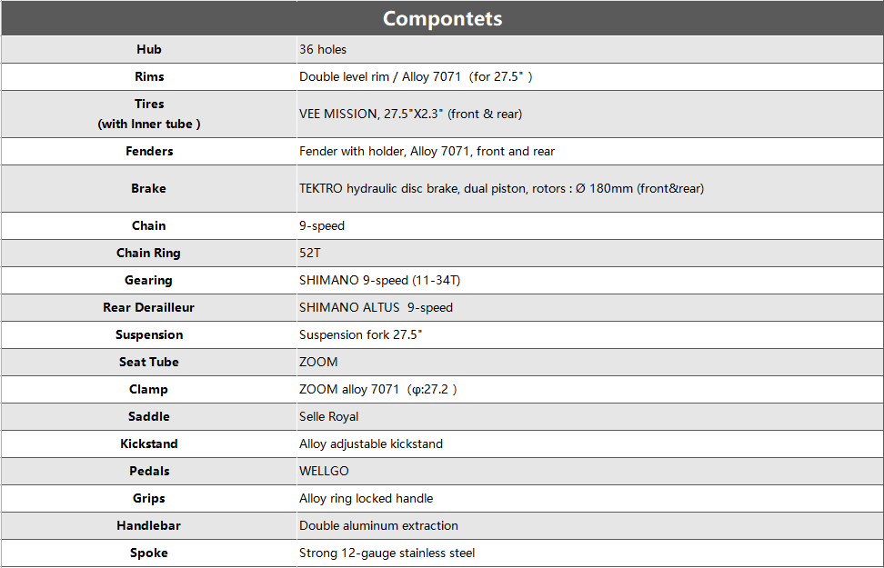The width and height of the screenshot is (884, 568).
Task: Select the Hub row label
Action: pos(149,49)
